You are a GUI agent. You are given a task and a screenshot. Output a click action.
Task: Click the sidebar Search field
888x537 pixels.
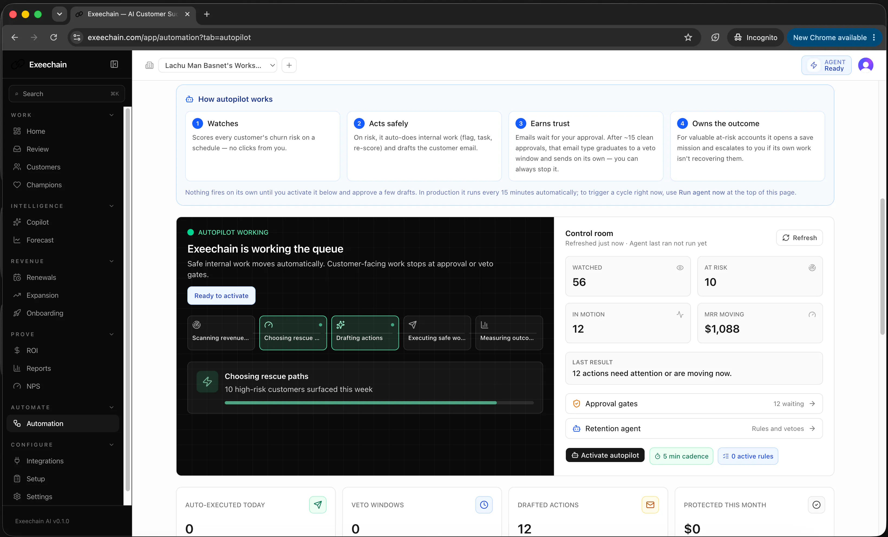67,94
